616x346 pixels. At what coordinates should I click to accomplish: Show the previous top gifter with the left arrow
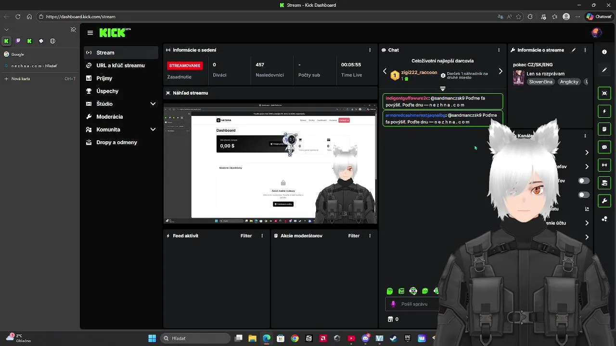point(385,71)
